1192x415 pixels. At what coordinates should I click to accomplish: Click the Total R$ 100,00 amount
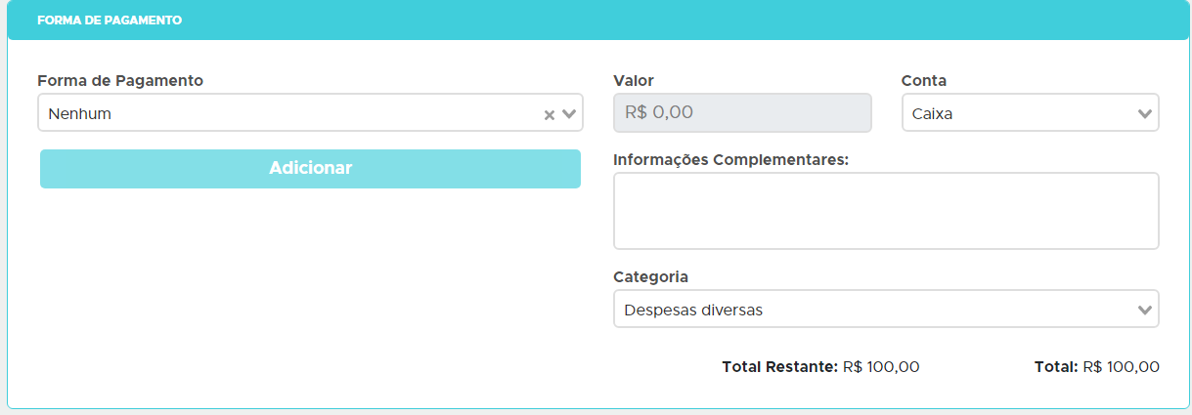(1121, 367)
